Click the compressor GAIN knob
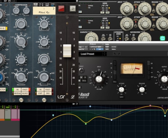 (21, 60)
